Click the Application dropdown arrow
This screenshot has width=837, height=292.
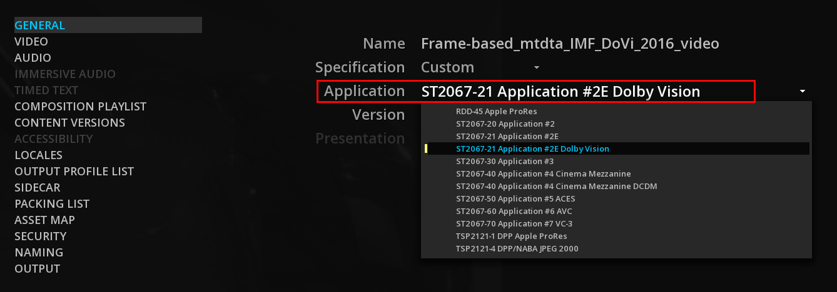(x=803, y=92)
